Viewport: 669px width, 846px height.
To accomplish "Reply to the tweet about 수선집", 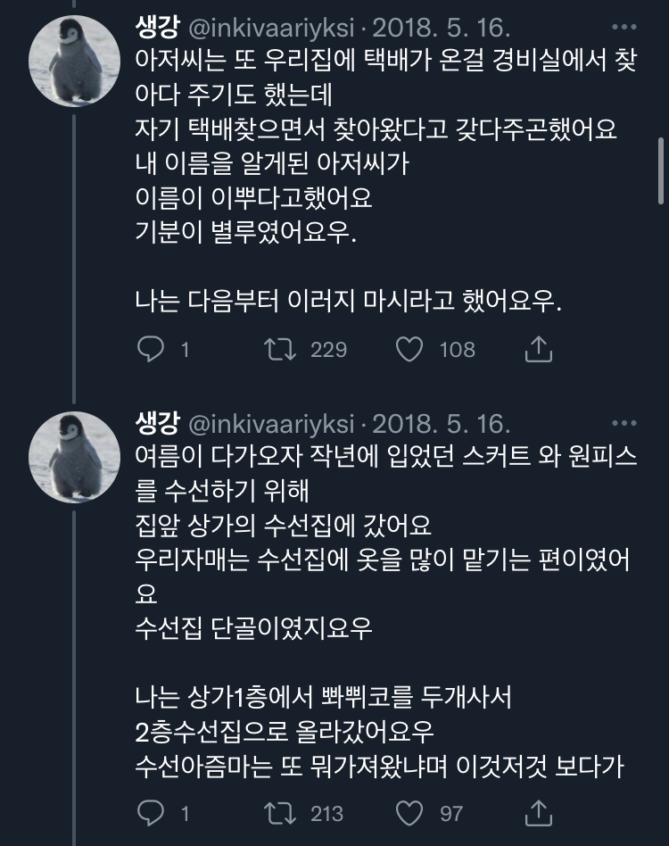I will tap(151, 812).
